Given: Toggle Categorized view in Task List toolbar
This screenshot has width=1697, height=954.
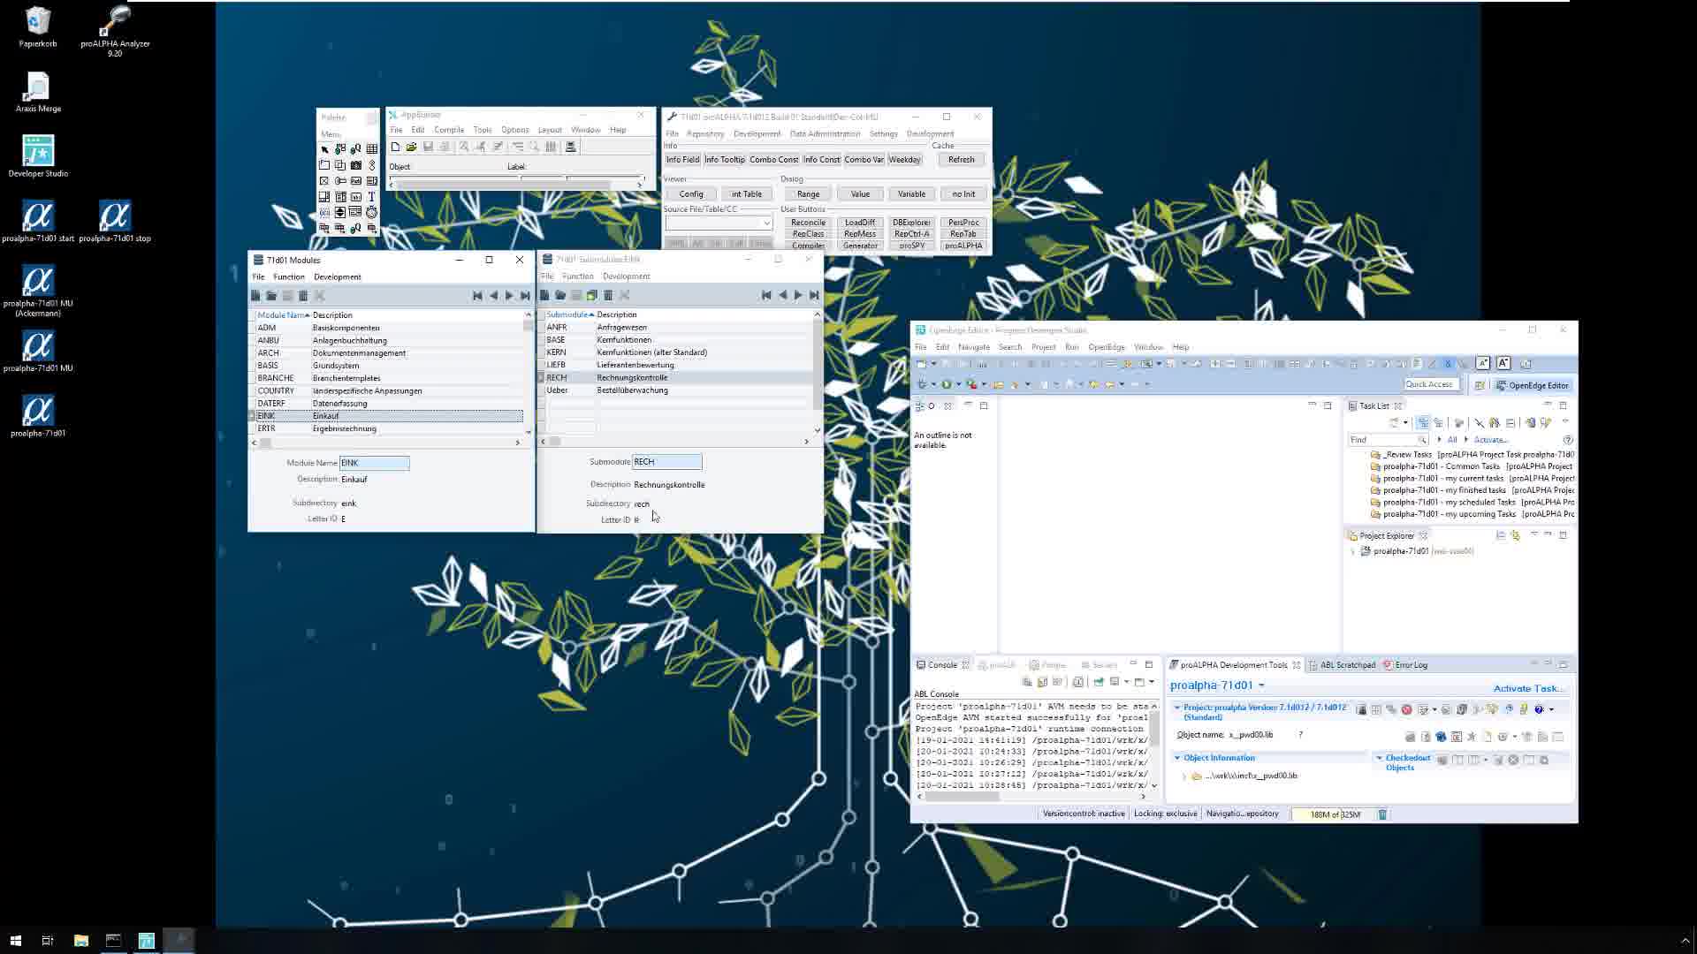Looking at the screenshot, I should (x=1422, y=423).
